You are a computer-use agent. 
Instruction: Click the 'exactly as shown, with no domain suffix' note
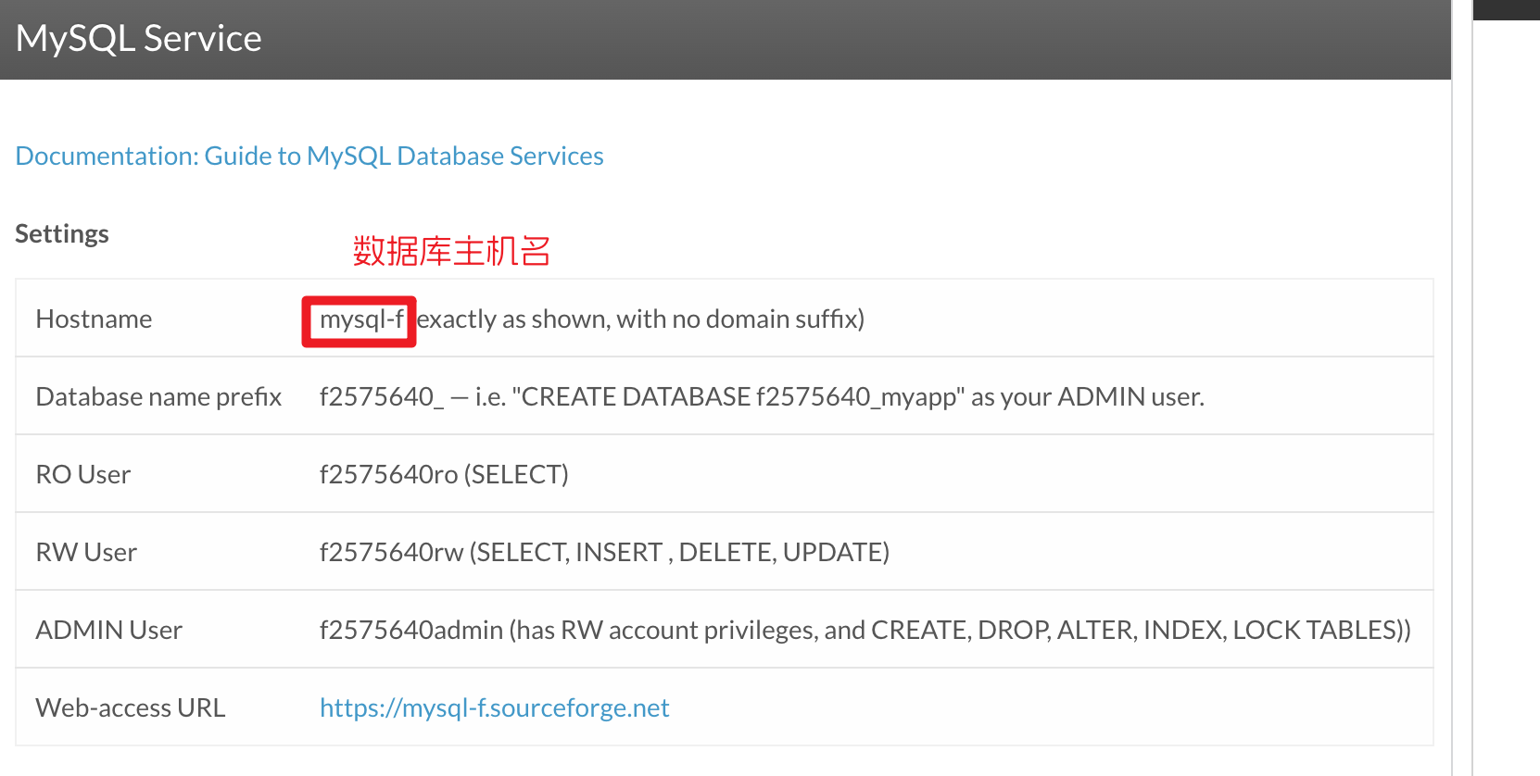[x=640, y=319]
